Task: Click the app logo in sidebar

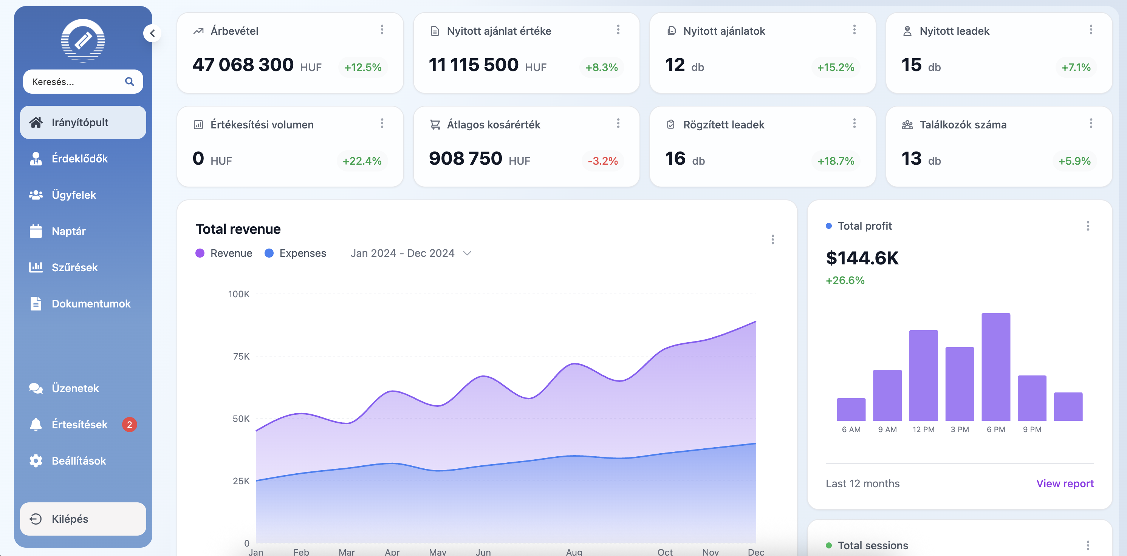Action: pyautogui.click(x=83, y=40)
